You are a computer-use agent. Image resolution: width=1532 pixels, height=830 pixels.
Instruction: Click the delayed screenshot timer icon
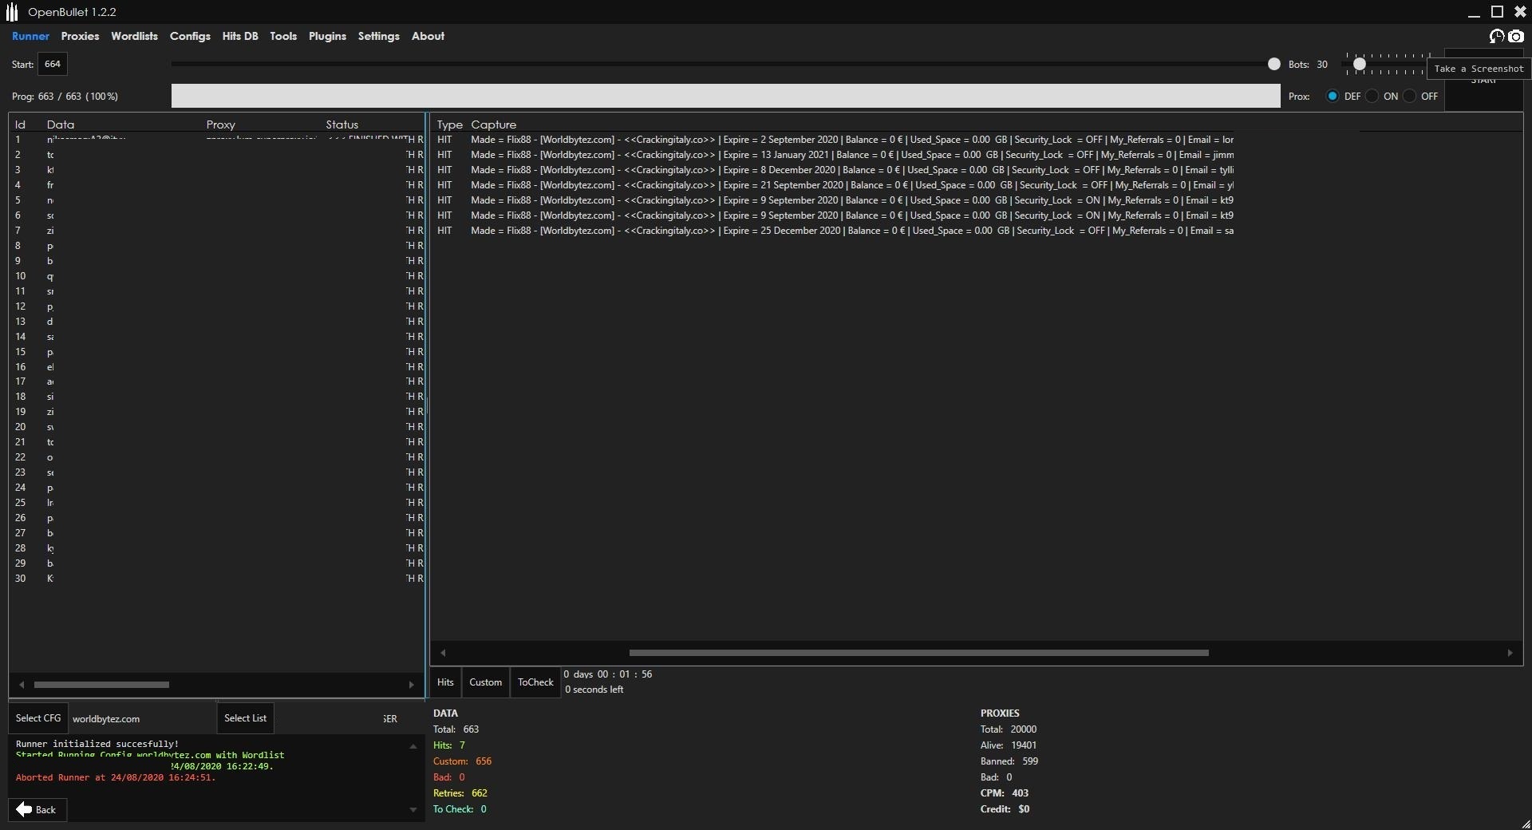pyautogui.click(x=1496, y=36)
